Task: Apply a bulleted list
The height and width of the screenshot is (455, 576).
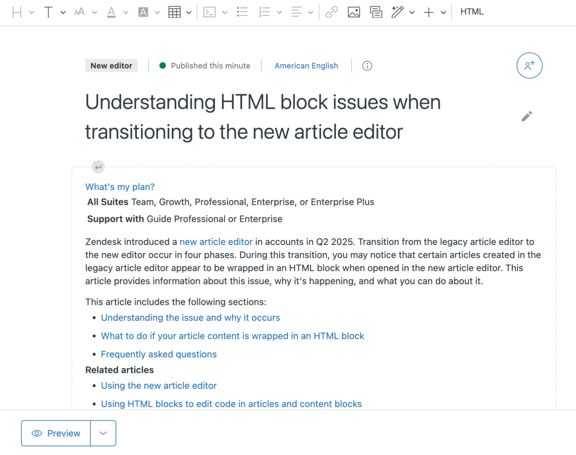Action: pos(242,12)
